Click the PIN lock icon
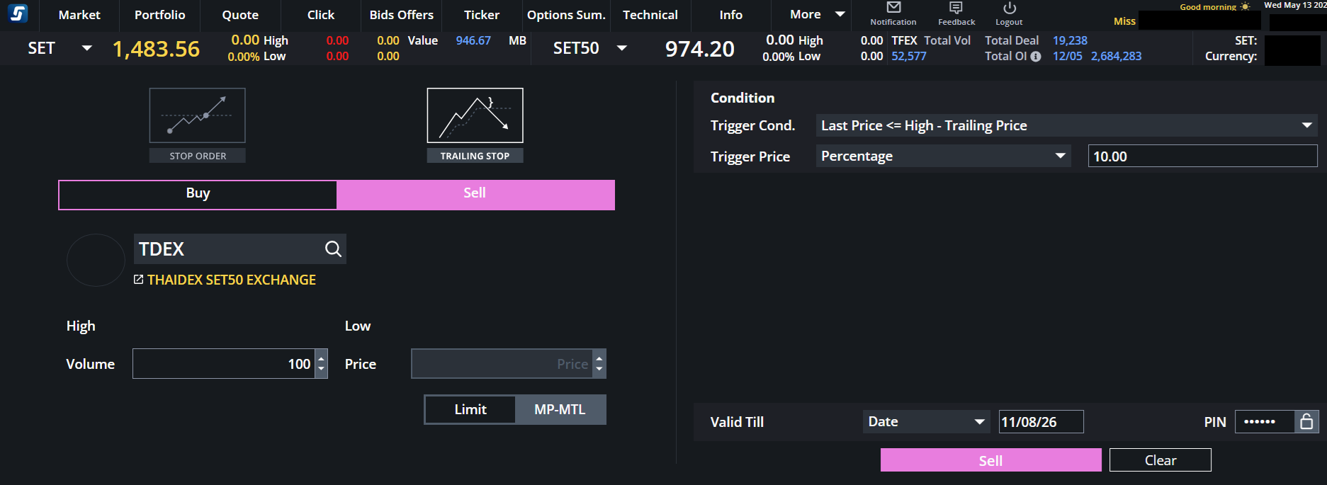The width and height of the screenshot is (1327, 485). click(x=1306, y=422)
